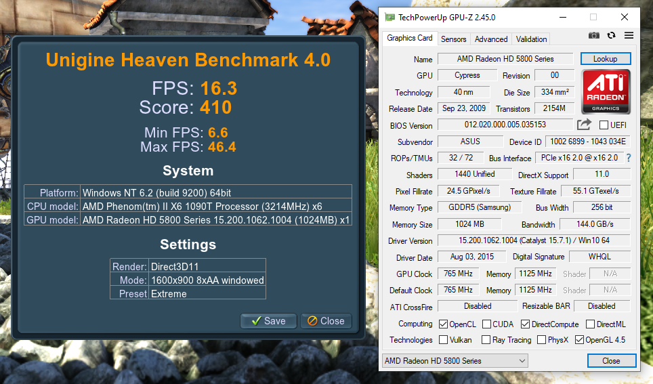Switch to the Validation tab

531,39
